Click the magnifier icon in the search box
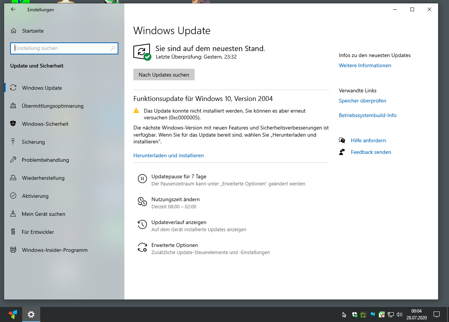 click(x=113, y=48)
